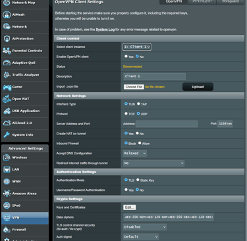Click the Network globe icon
This screenshot has width=247, height=241.
pos(7,26)
